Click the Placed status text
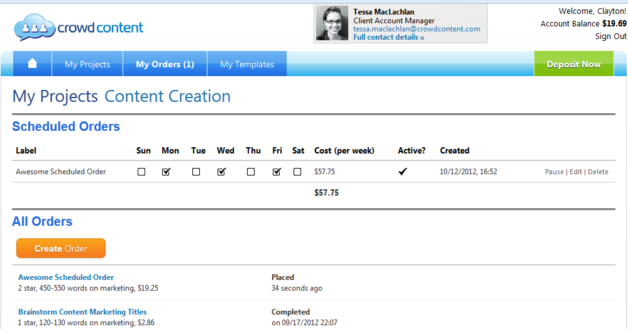The width and height of the screenshot is (628, 329). pyautogui.click(x=283, y=277)
